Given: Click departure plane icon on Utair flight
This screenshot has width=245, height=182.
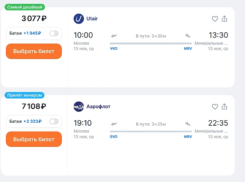Looking at the screenshot, I should (x=114, y=36).
